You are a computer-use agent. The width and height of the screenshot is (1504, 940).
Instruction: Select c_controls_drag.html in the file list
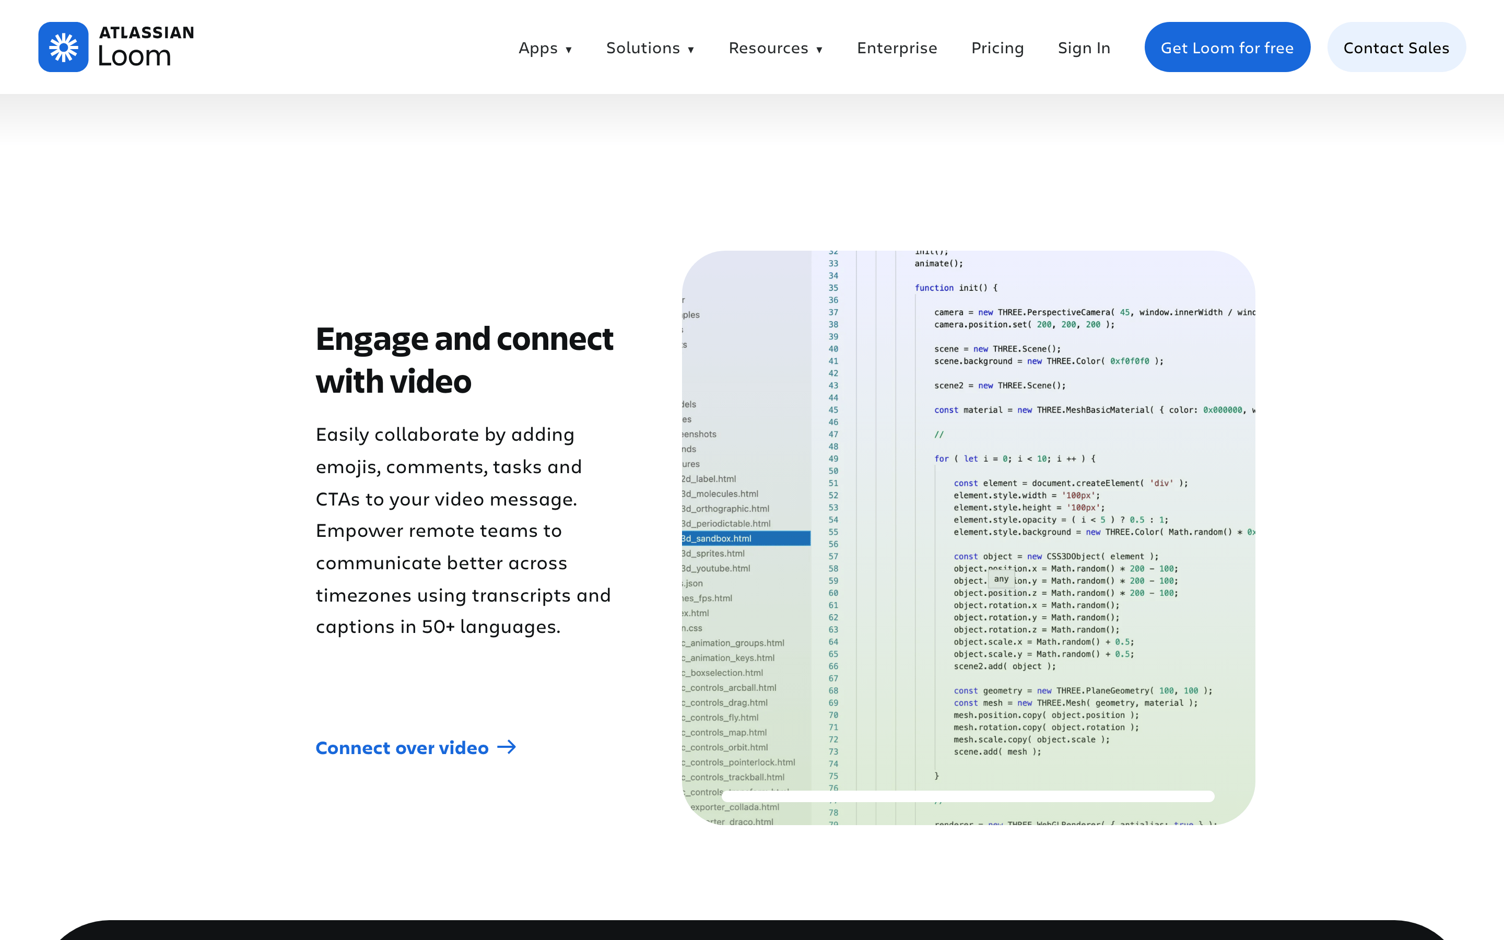[725, 702]
